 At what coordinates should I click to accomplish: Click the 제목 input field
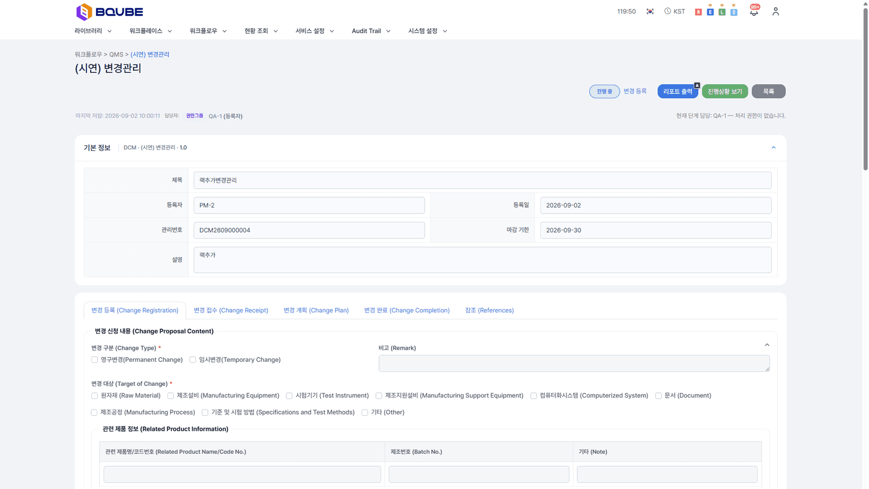(x=482, y=180)
